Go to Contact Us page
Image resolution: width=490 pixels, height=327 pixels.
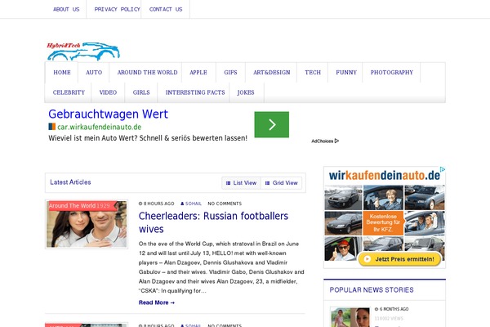click(x=166, y=9)
